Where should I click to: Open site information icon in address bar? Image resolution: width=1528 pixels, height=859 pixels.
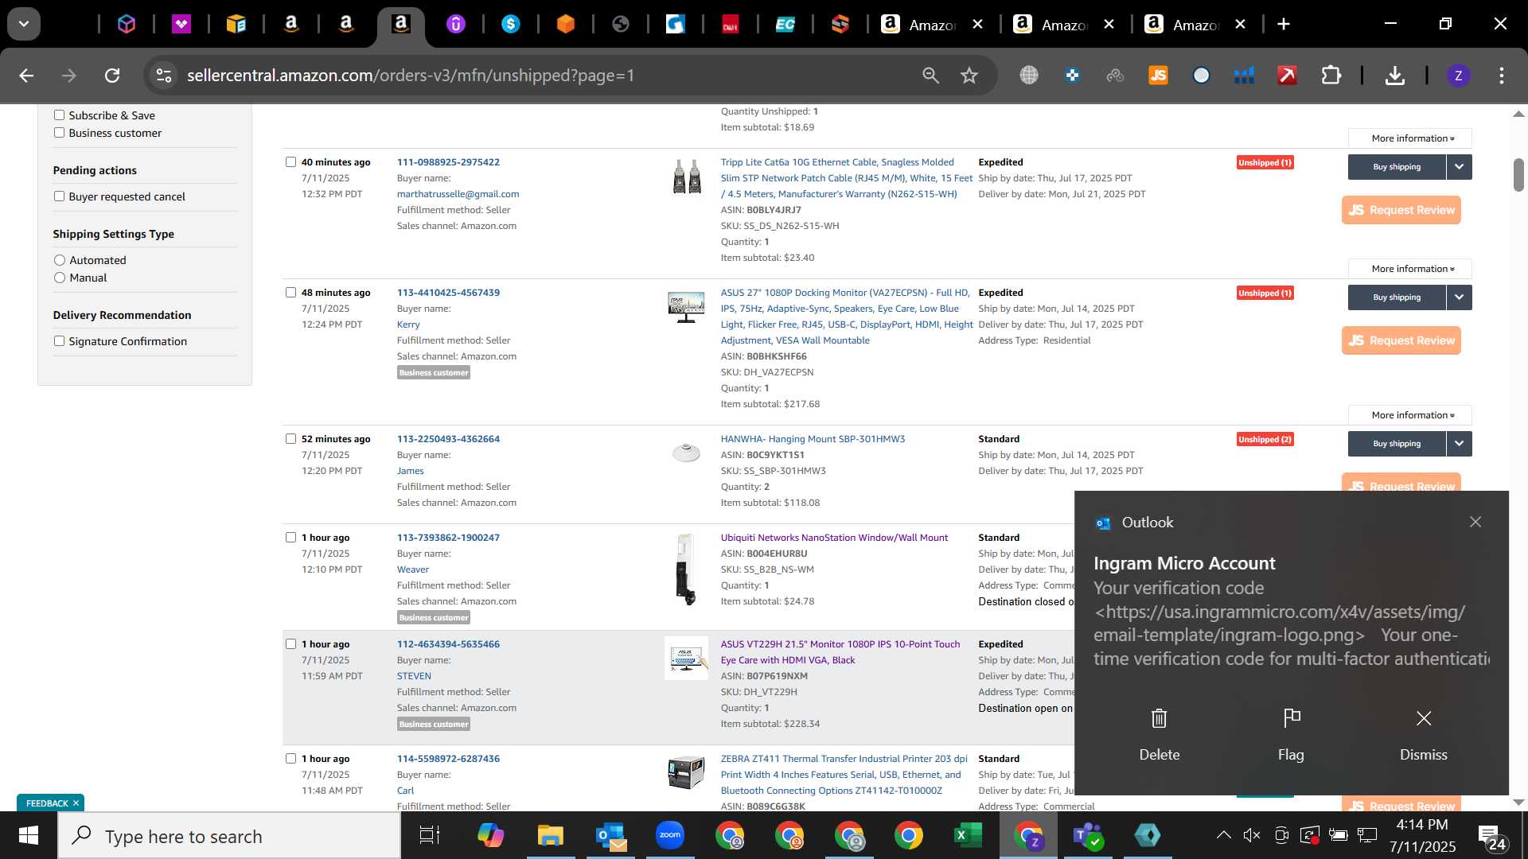(163, 76)
